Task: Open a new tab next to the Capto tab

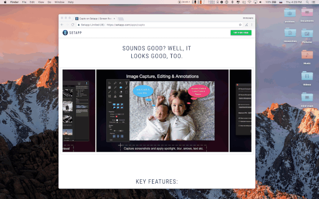Action: point(121,19)
